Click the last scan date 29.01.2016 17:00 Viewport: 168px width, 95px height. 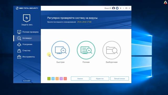pyautogui.click(x=84, y=22)
